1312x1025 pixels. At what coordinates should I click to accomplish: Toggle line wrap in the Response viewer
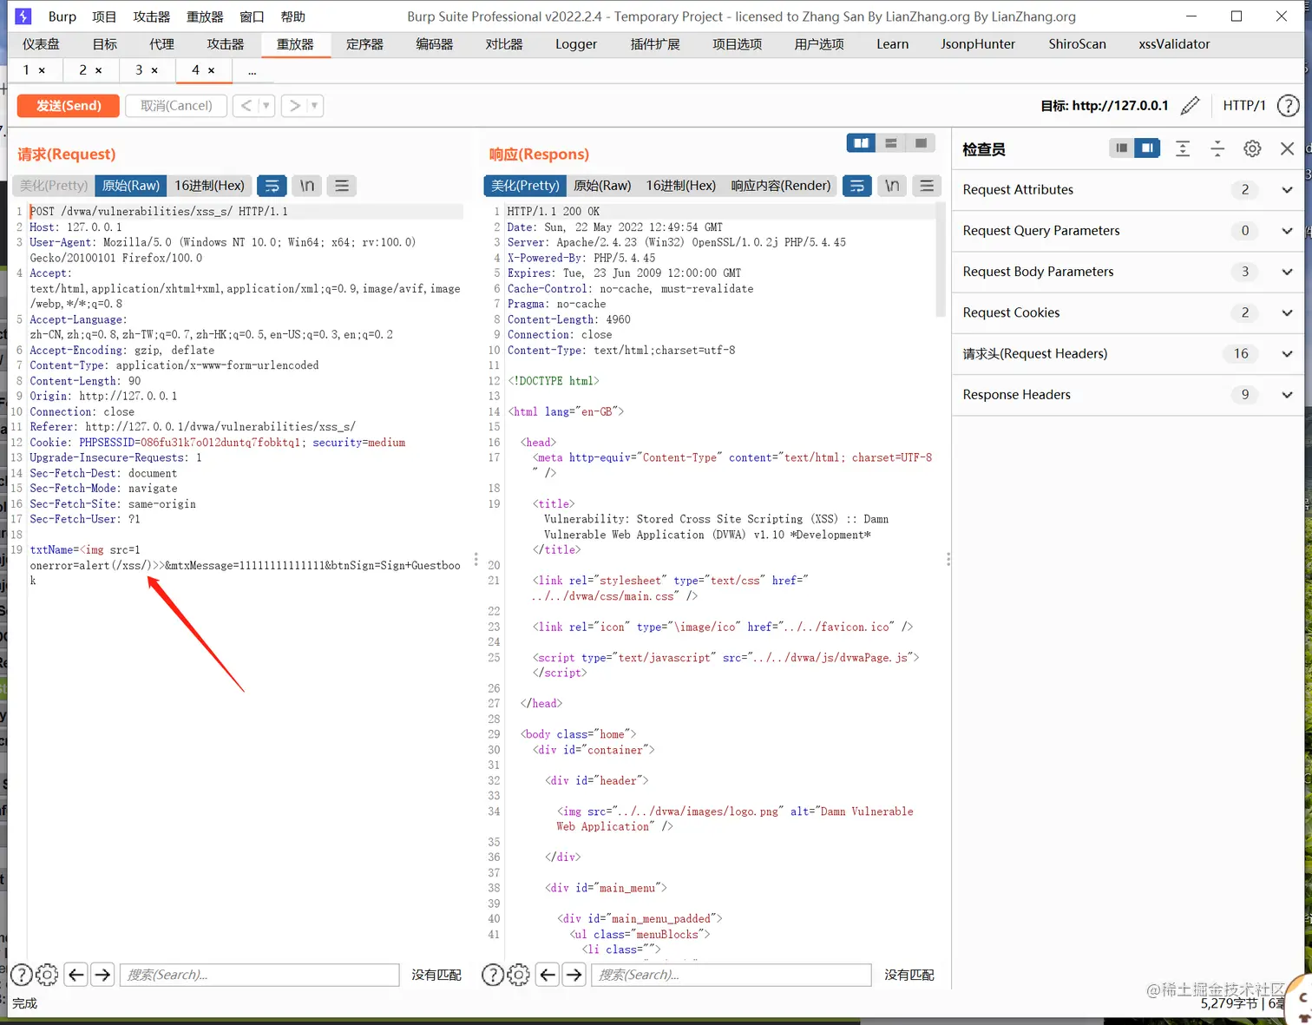coord(856,186)
